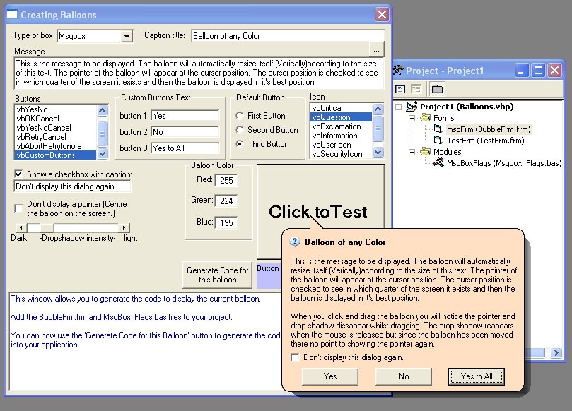Click the View Object icon in Project toolbar
The height and width of the screenshot is (411, 572).
416,89
